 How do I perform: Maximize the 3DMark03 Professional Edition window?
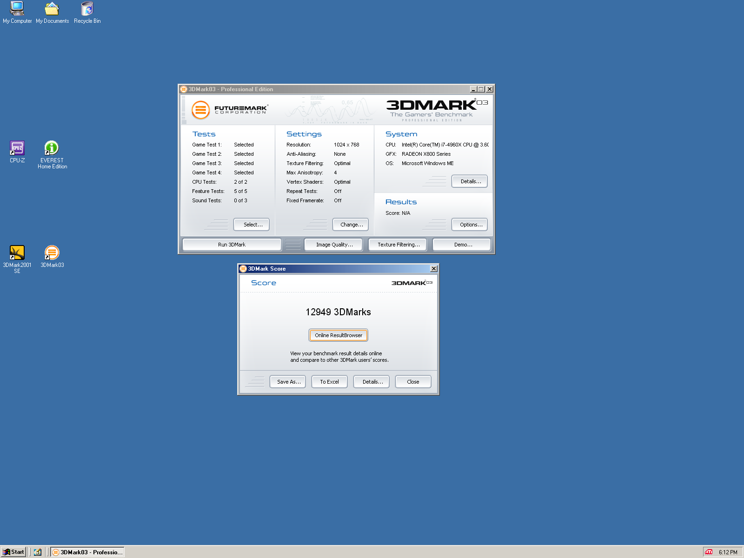point(481,89)
